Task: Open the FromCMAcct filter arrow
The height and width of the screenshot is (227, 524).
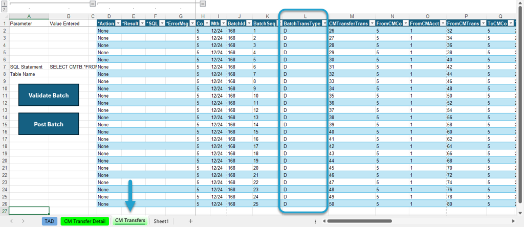Action: (x=443, y=24)
